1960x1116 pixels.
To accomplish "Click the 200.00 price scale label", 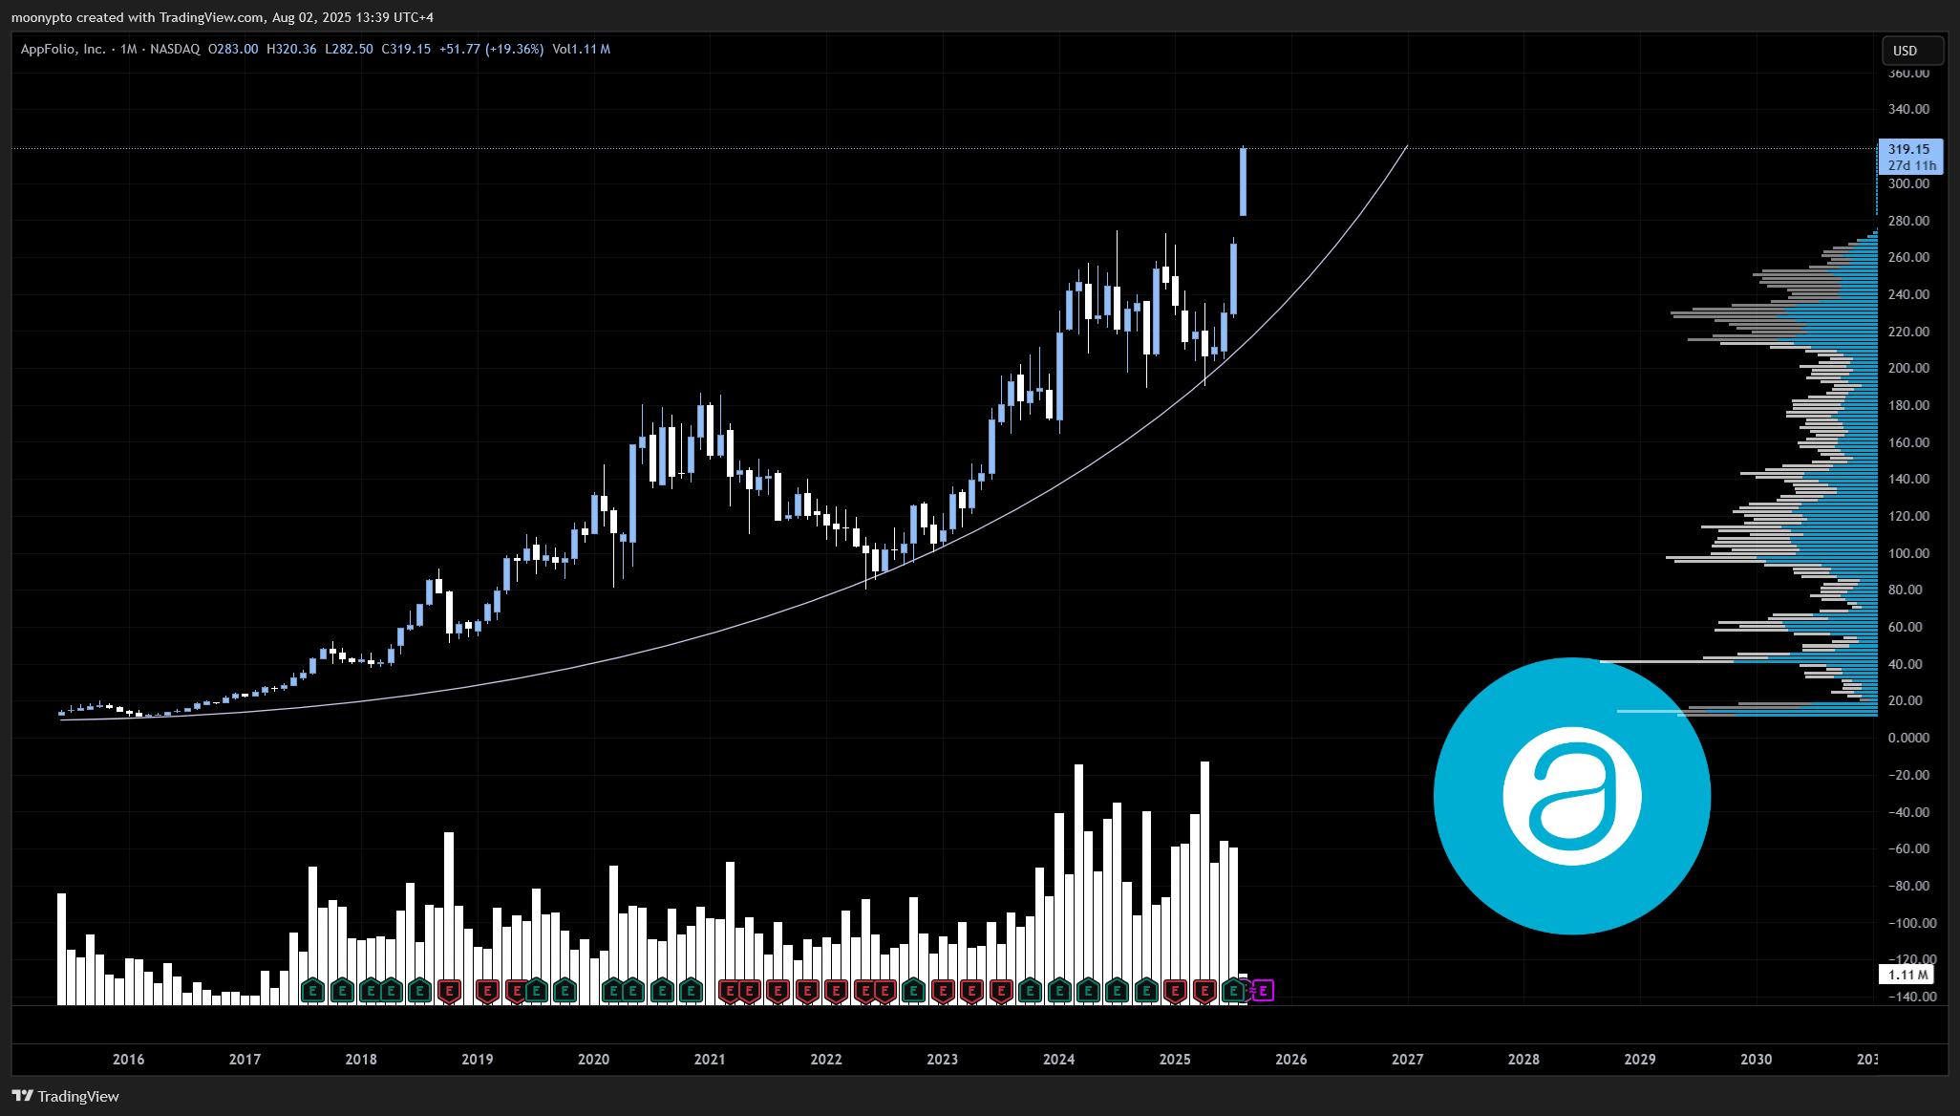I will 1908,368.
